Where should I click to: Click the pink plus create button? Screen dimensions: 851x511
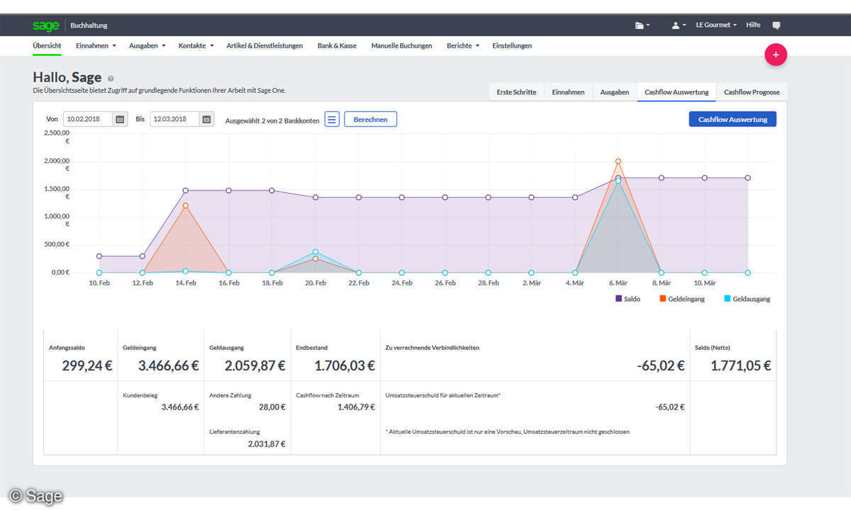tap(776, 55)
